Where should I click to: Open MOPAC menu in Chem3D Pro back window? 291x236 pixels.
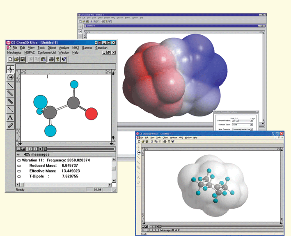(128, 18)
